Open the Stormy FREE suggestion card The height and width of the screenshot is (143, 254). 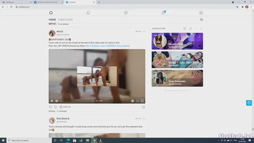(177, 41)
